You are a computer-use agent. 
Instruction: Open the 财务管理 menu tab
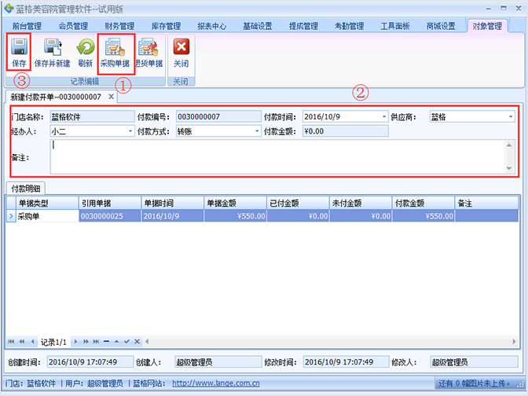point(119,26)
